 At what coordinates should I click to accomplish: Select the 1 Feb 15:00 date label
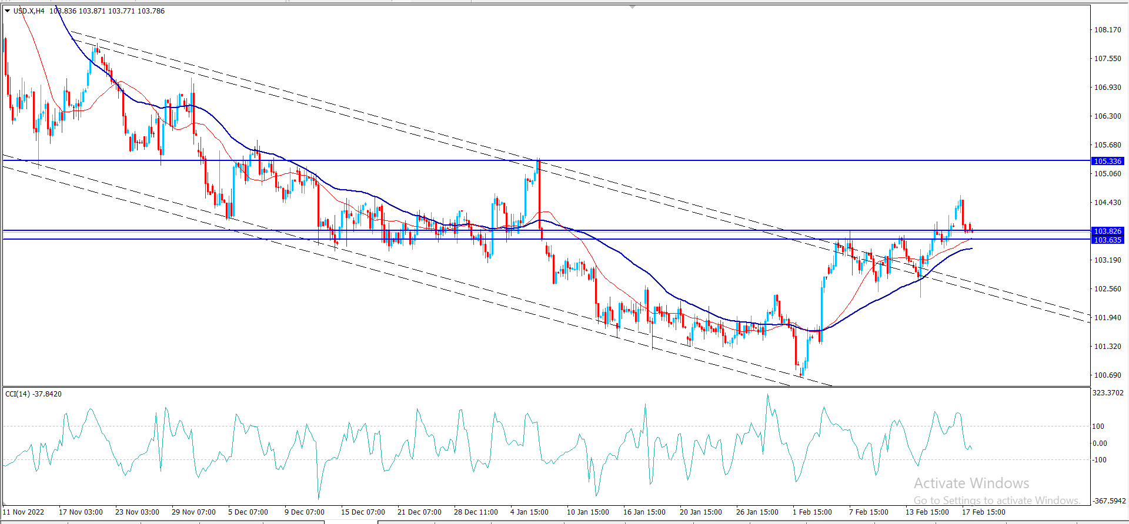(812, 512)
